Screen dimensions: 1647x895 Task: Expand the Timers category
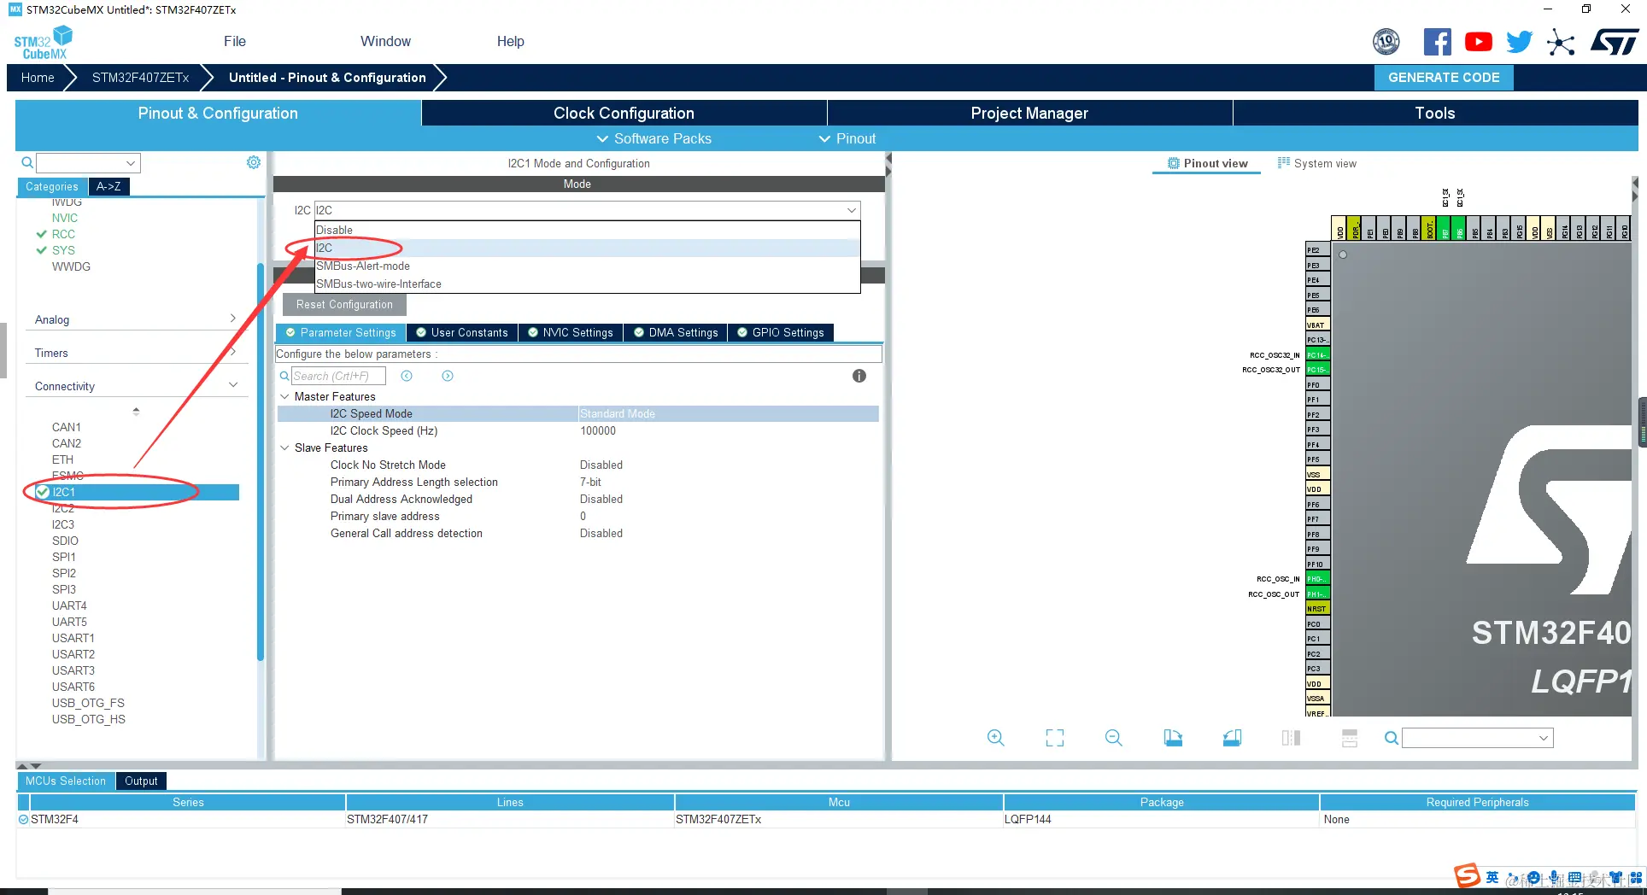coord(136,353)
